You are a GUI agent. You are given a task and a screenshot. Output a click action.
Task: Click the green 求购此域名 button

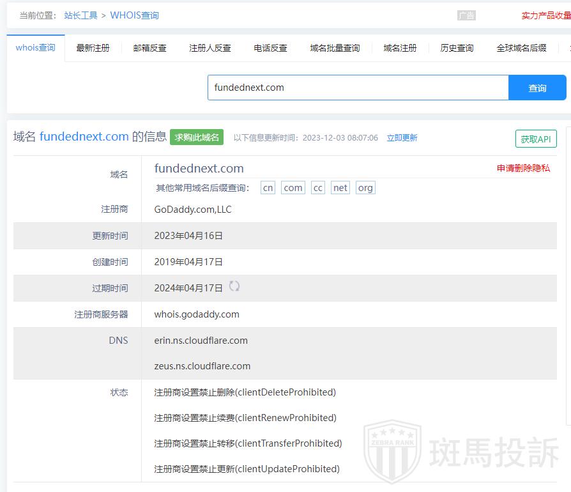[197, 137]
